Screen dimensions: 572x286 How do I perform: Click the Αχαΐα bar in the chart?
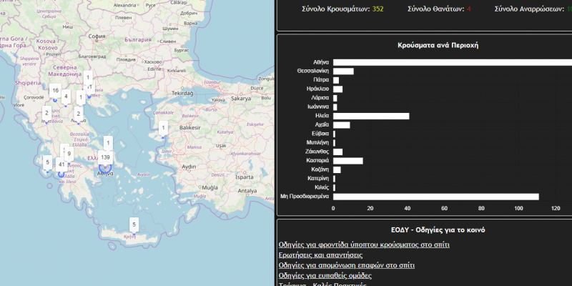click(x=342, y=125)
